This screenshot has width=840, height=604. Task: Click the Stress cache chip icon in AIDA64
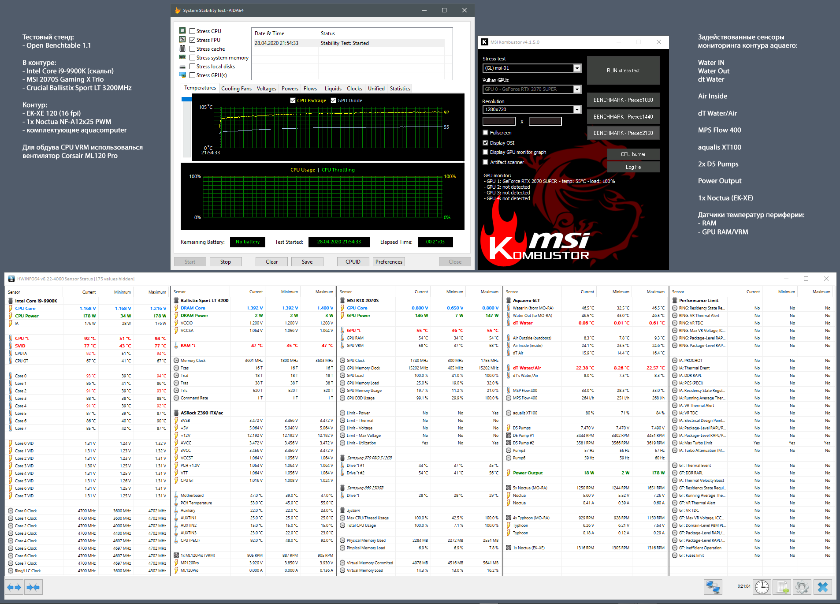click(x=182, y=48)
